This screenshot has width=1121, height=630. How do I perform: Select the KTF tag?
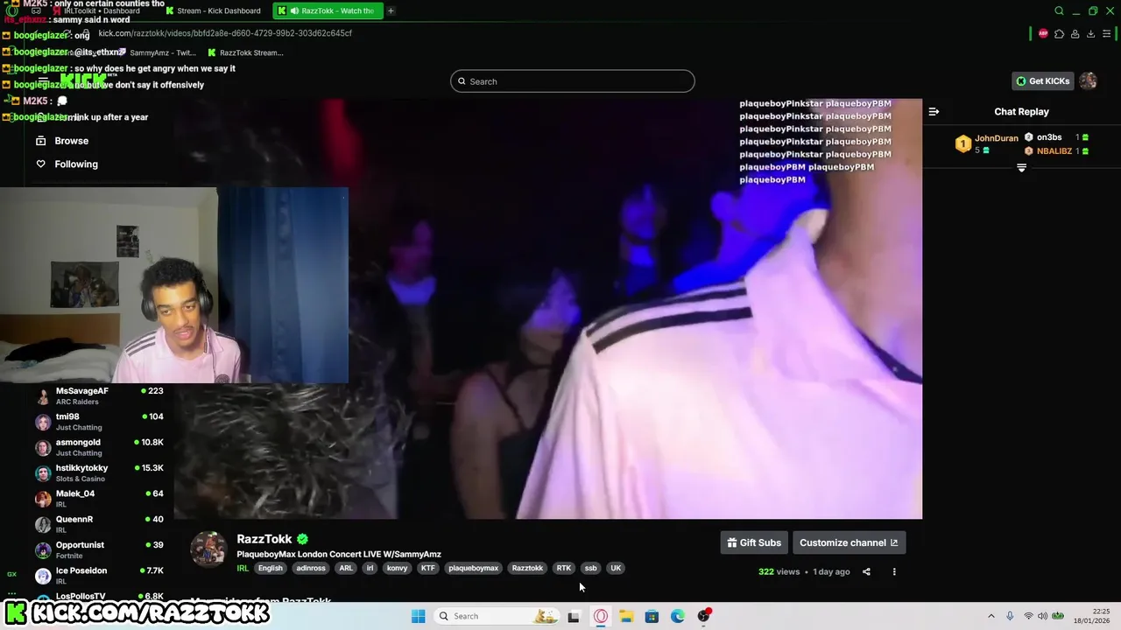(427, 568)
